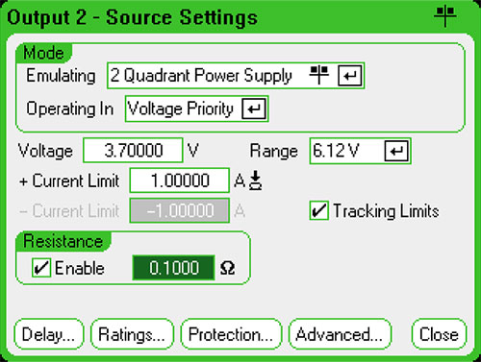Image resolution: width=481 pixels, height=362 pixels.
Task: Open the 6.12 V Range dropdown
Action: point(360,151)
